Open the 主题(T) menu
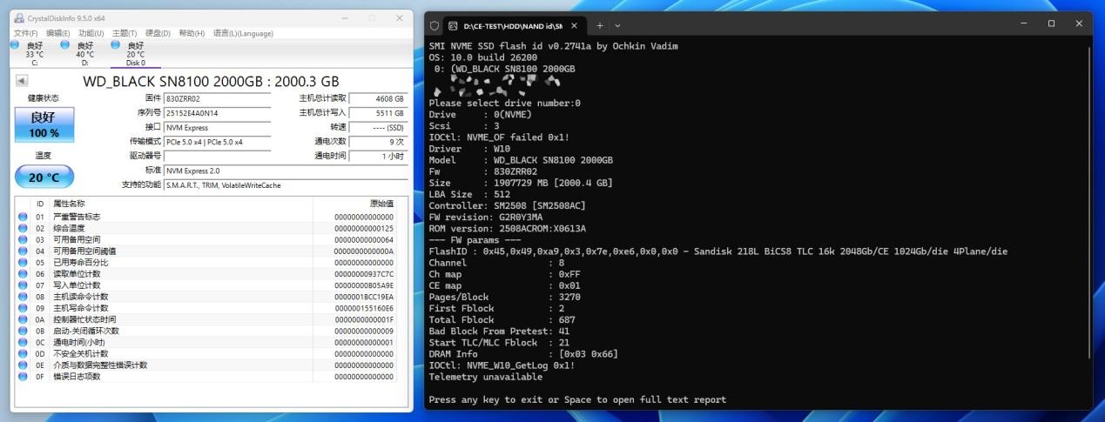 (x=125, y=33)
